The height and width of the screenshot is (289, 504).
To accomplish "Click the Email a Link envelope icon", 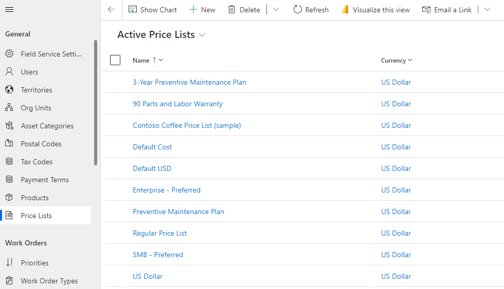I will point(426,10).
